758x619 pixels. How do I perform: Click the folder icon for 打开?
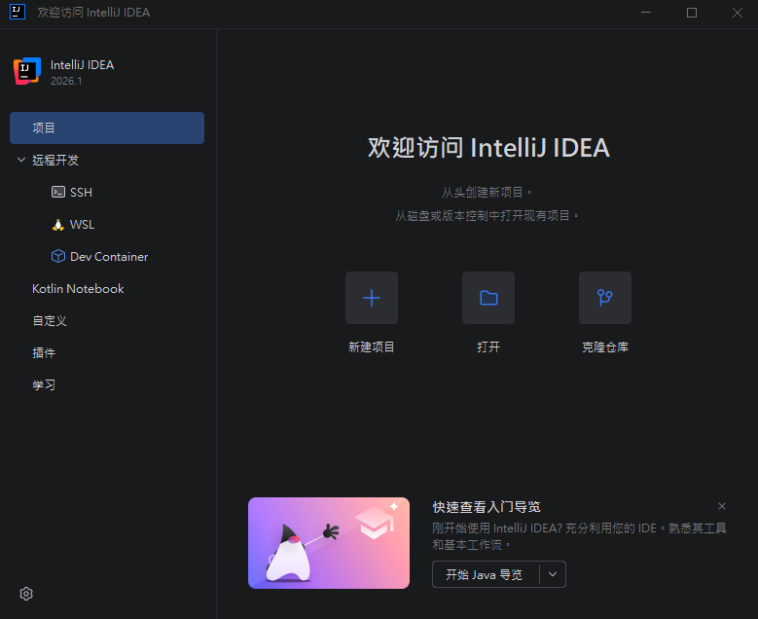(487, 298)
